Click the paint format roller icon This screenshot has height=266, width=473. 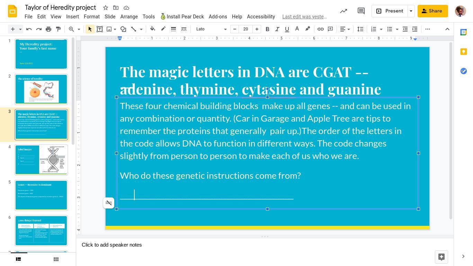point(58,29)
